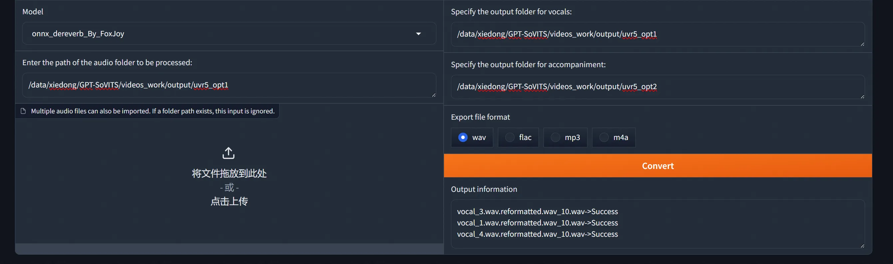Image resolution: width=893 pixels, height=264 pixels.
Task: Choose flac as export file format
Action: [510, 138]
